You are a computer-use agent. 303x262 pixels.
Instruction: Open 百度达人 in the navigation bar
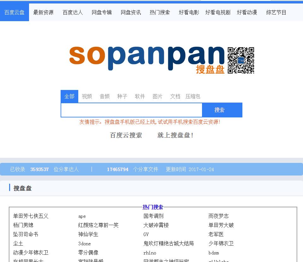pyautogui.click(x=73, y=12)
